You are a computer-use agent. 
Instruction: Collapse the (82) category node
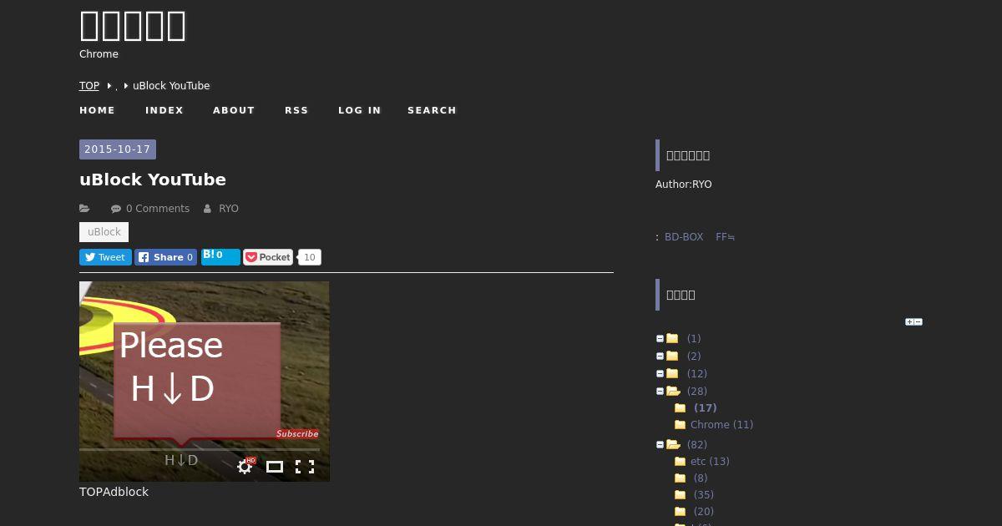pyautogui.click(x=660, y=445)
